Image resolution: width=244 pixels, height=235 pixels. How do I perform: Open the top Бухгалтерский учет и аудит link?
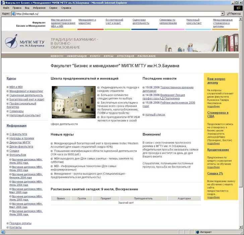point(114,21)
